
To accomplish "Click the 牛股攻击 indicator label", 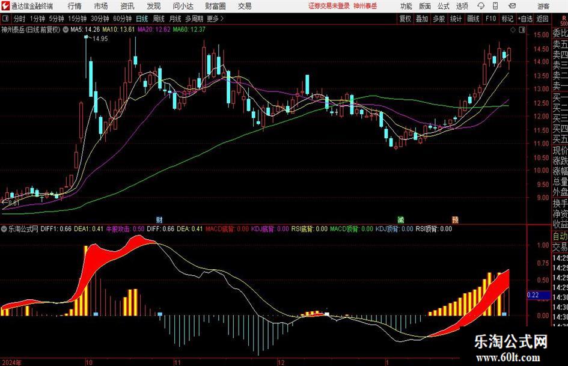I will coord(125,229).
